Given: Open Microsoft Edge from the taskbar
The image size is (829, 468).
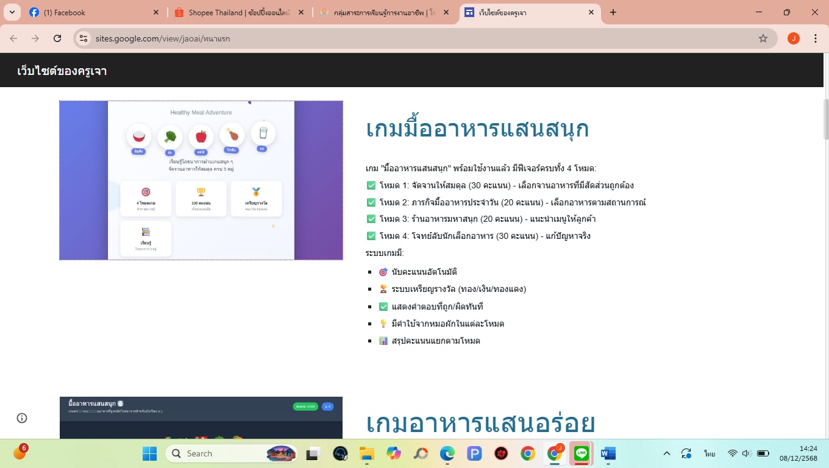Looking at the screenshot, I should [x=447, y=453].
